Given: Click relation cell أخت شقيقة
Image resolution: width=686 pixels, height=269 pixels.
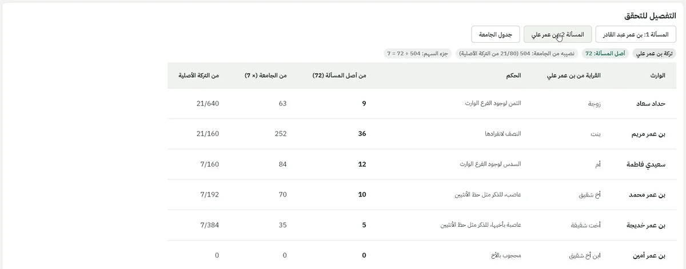Looking at the screenshot, I should point(586,225).
